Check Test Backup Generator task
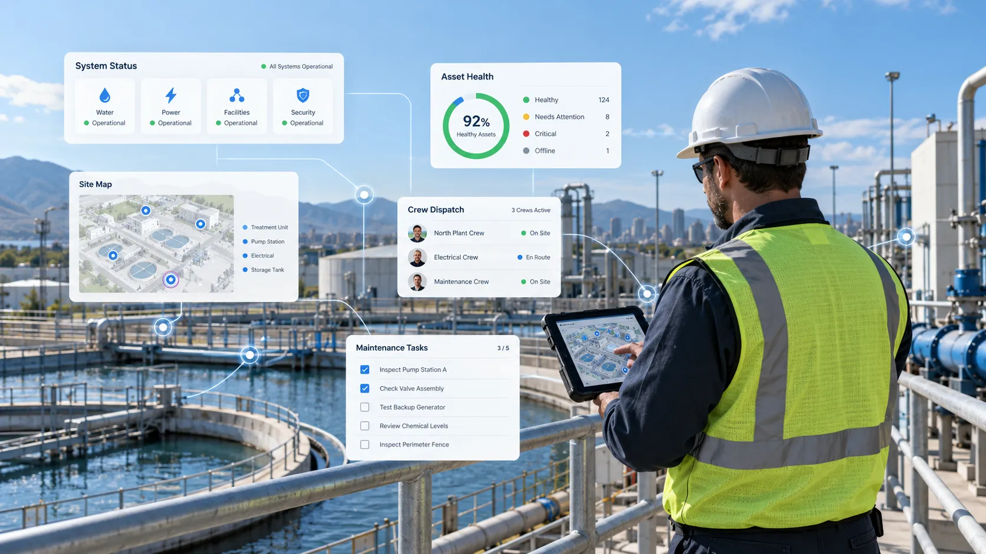The image size is (986, 554). coord(364,407)
